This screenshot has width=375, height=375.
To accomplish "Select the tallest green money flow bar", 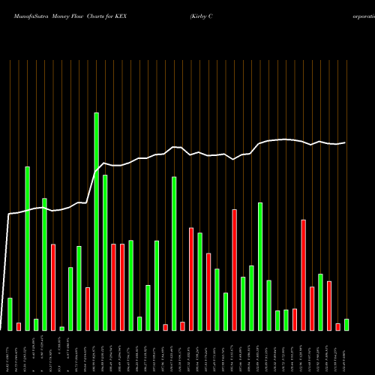I will [97, 222].
